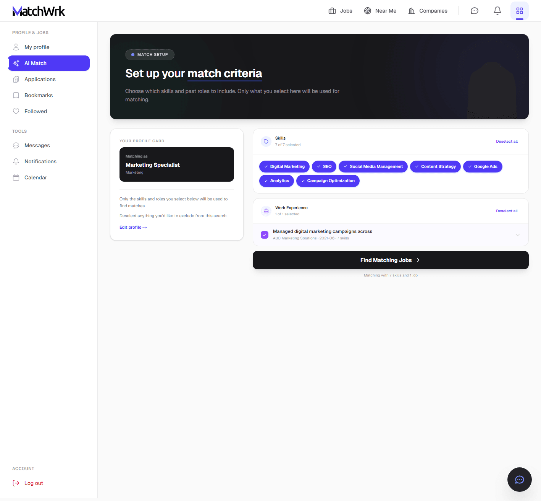
Task: Uncheck the Managed digital marketing campaigns checkbox
Action: click(265, 235)
